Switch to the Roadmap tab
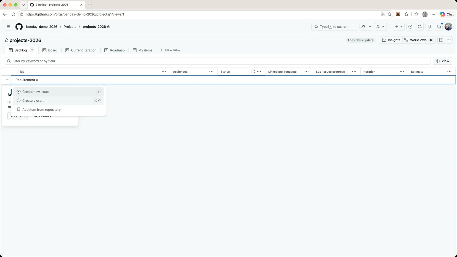The image size is (457, 257). (x=115, y=50)
